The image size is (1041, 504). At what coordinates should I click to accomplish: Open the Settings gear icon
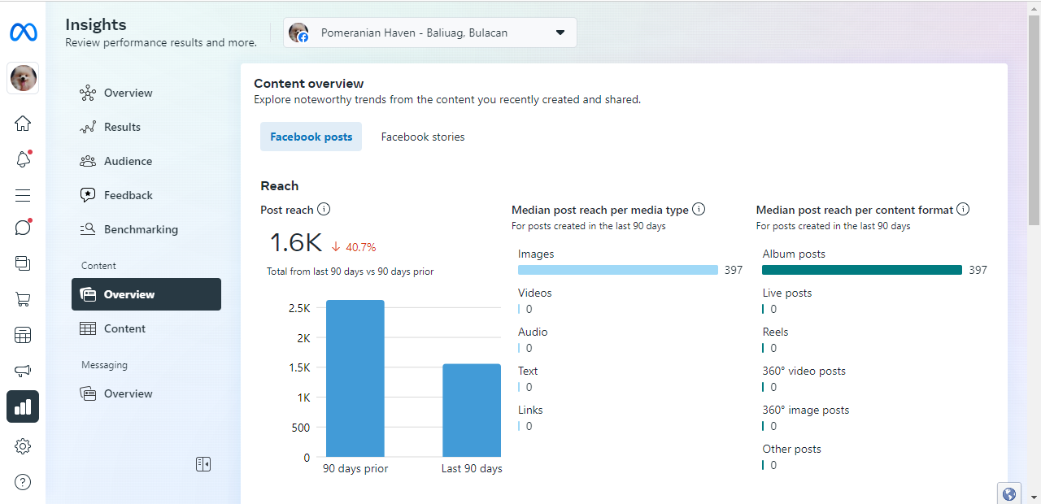(23, 446)
